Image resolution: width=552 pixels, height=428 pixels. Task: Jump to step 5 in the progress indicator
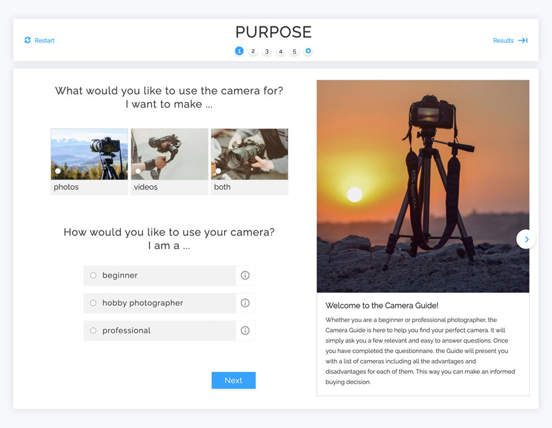(294, 51)
